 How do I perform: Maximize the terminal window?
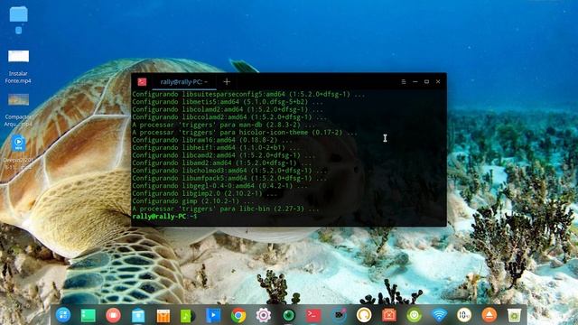click(x=426, y=81)
